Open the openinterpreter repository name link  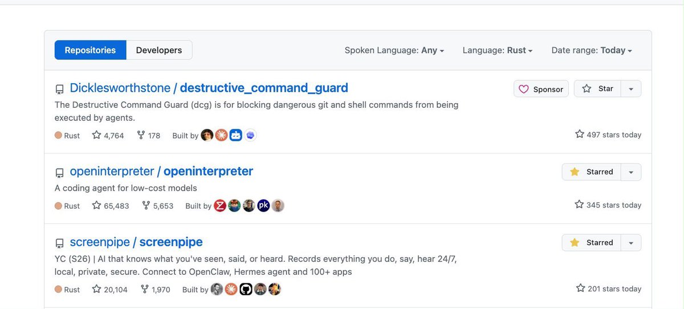point(208,171)
